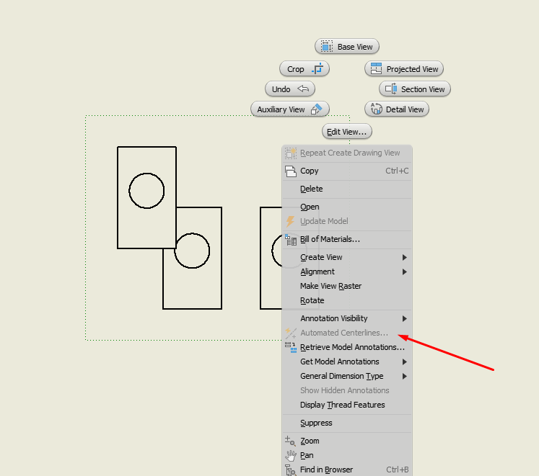Screen dimensions: 539x476
Task: Select Zoom from the context menu
Action: tap(347, 441)
